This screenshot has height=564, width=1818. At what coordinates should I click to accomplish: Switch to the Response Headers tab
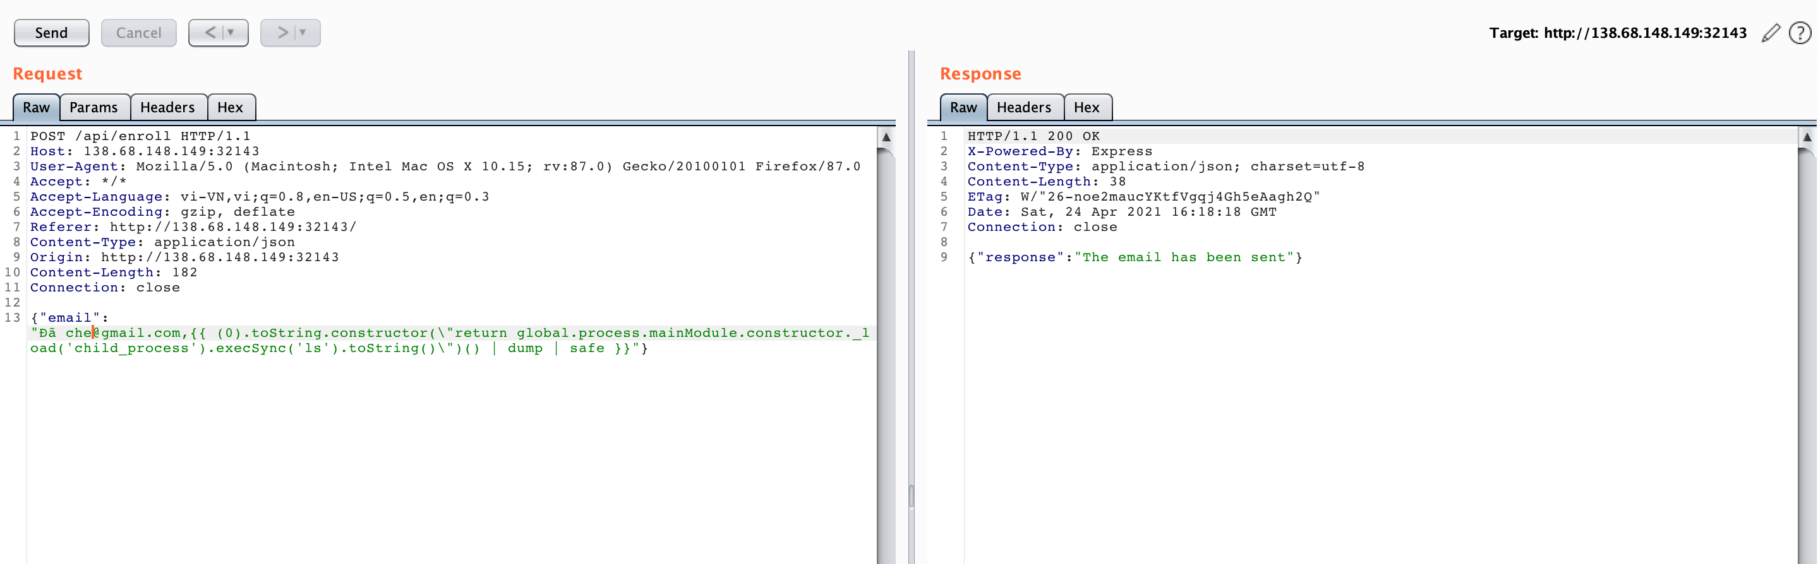pyautogui.click(x=1024, y=107)
